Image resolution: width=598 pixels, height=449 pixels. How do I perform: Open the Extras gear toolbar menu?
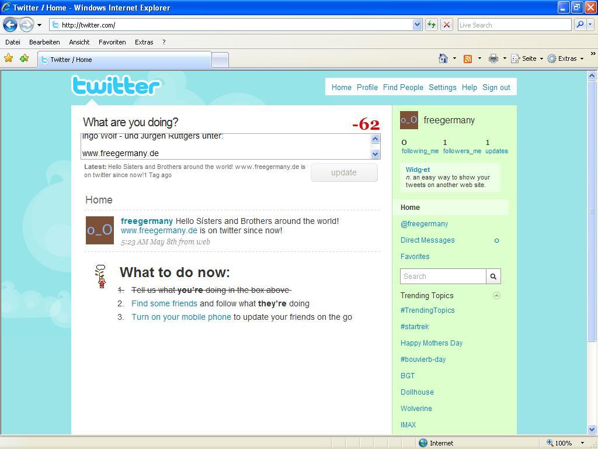565,58
